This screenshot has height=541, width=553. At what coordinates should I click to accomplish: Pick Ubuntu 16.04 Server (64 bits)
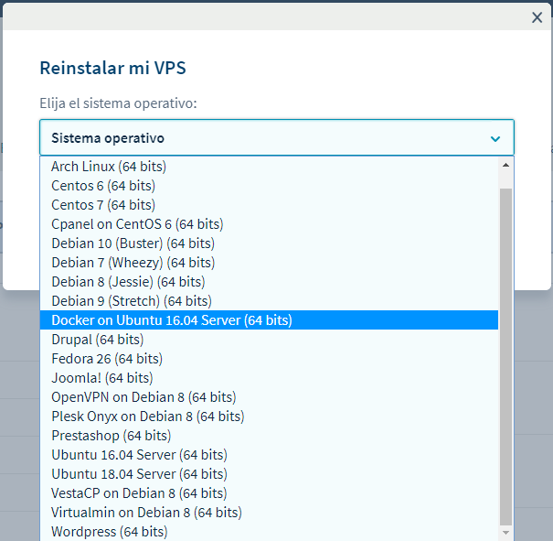[x=269, y=455]
